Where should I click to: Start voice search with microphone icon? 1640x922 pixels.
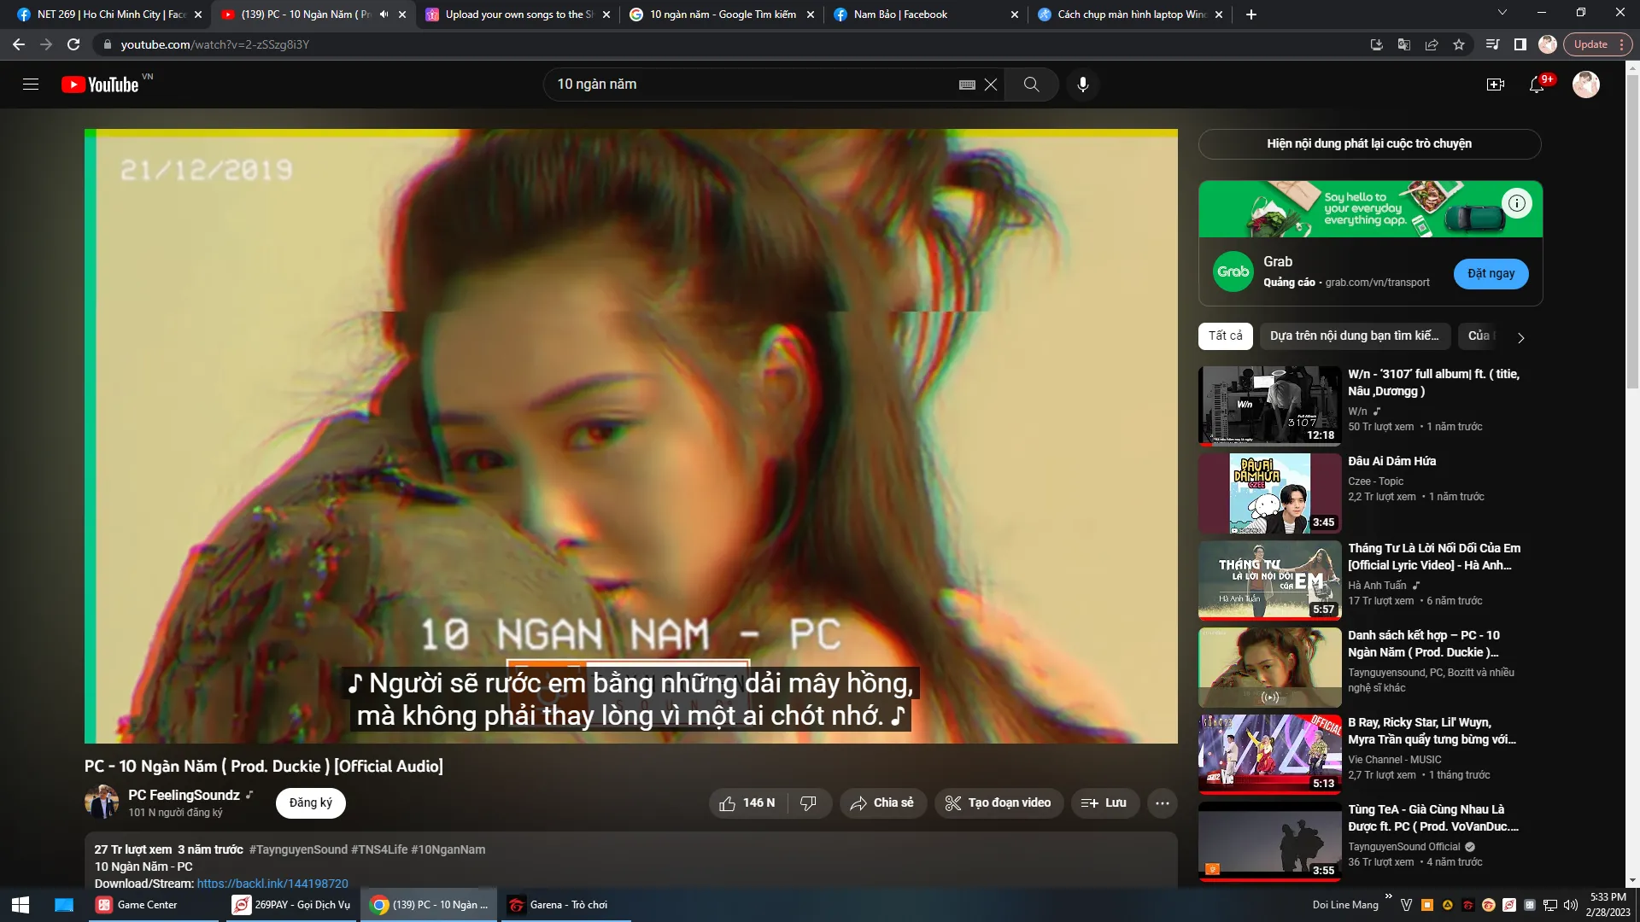(1082, 85)
